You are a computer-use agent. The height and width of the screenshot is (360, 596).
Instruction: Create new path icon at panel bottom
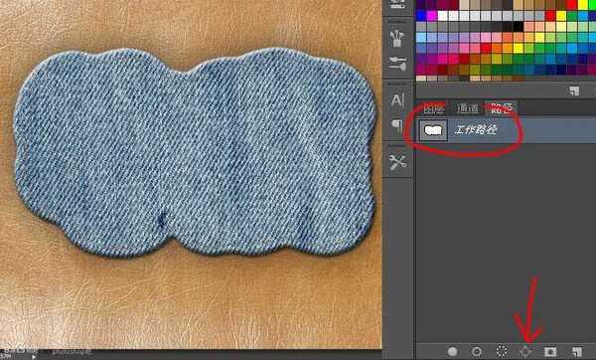pos(576,352)
